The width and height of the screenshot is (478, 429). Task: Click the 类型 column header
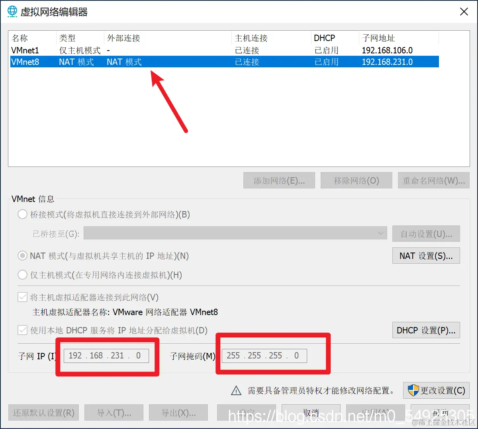tap(80, 38)
